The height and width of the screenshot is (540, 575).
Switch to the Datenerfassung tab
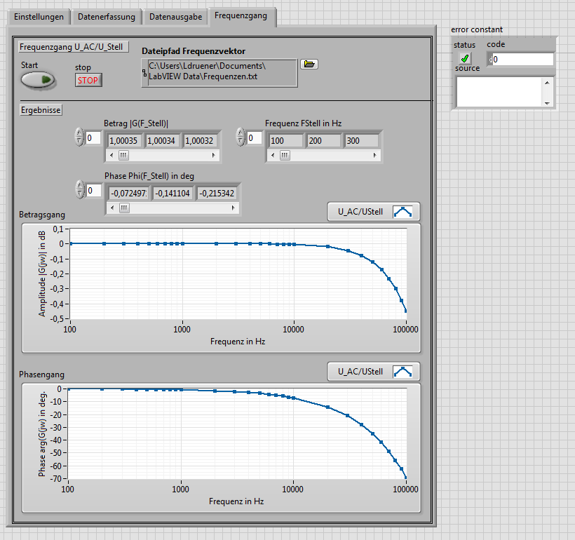point(107,17)
